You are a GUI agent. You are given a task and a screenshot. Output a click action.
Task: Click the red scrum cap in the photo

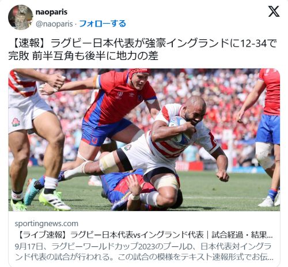click(x=139, y=73)
